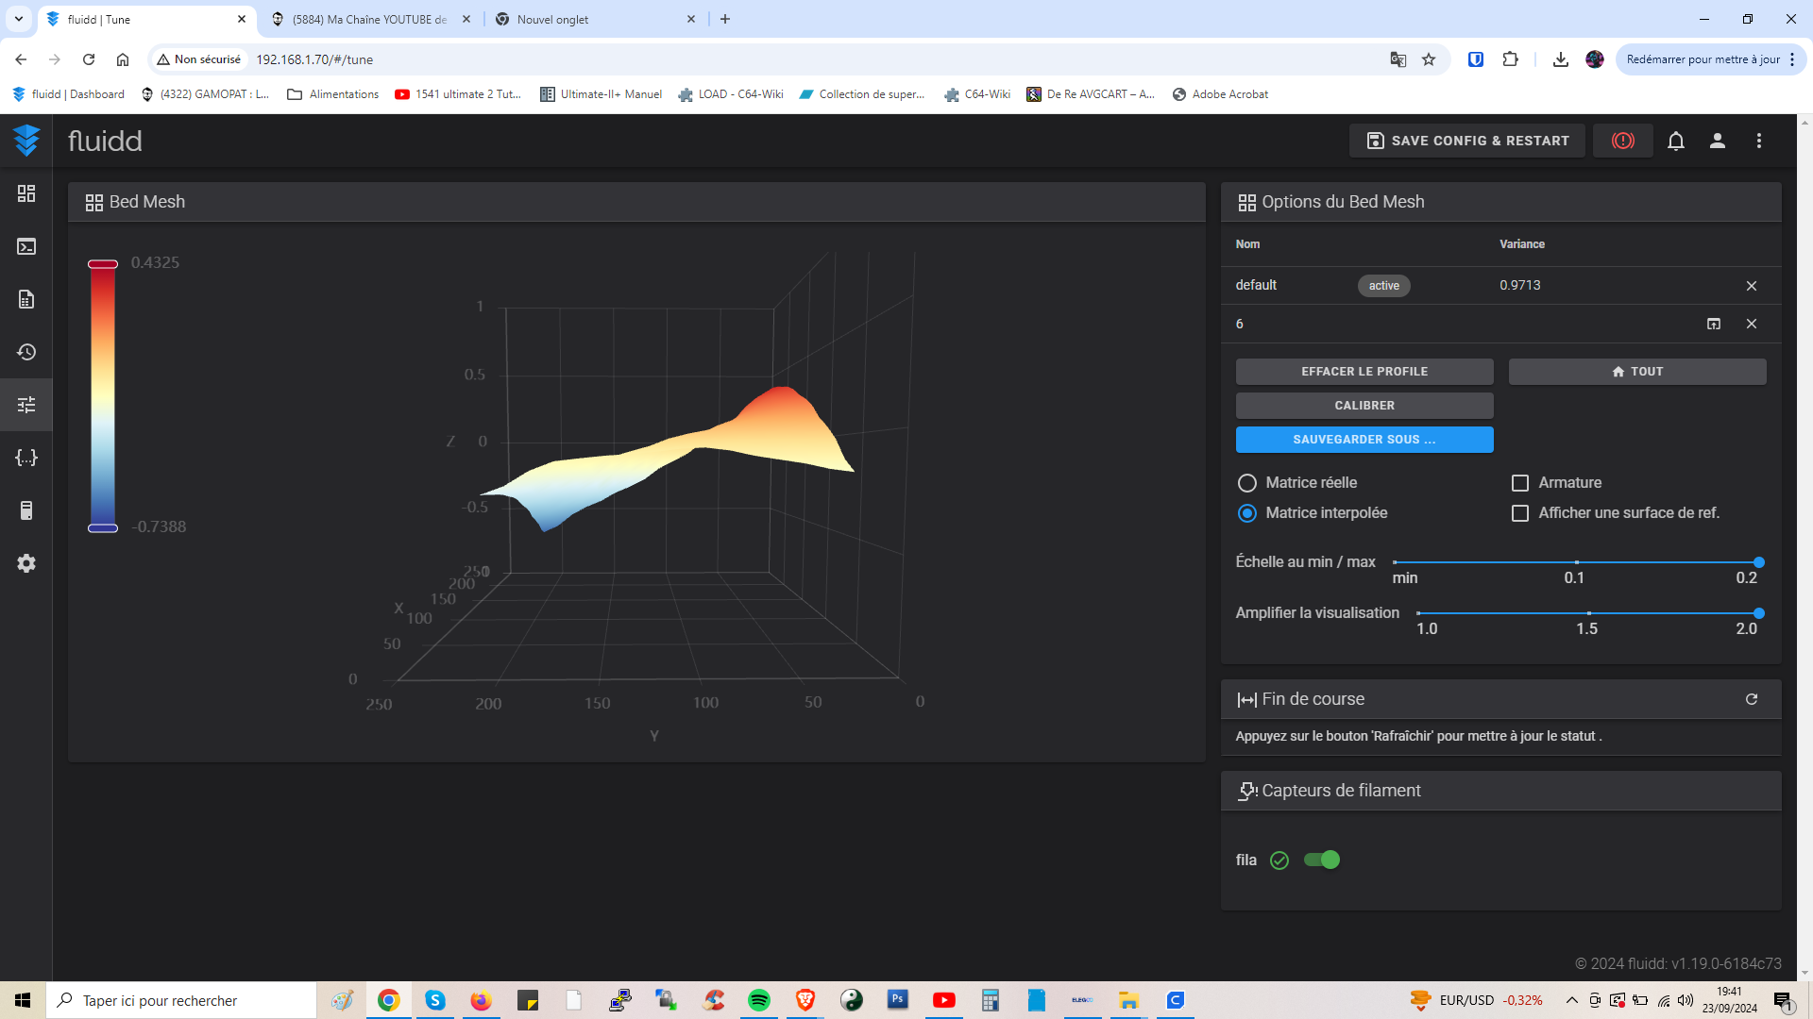Load mesh profile 6 icon
Image resolution: width=1813 pixels, height=1019 pixels.
(x=1714, y=324)
